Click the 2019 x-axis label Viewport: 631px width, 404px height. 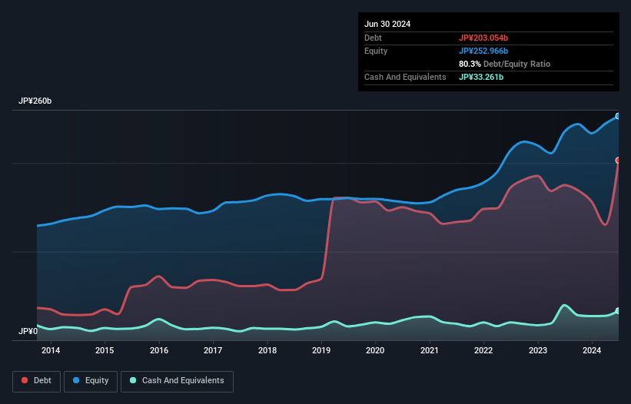click(x=321, y=350)
